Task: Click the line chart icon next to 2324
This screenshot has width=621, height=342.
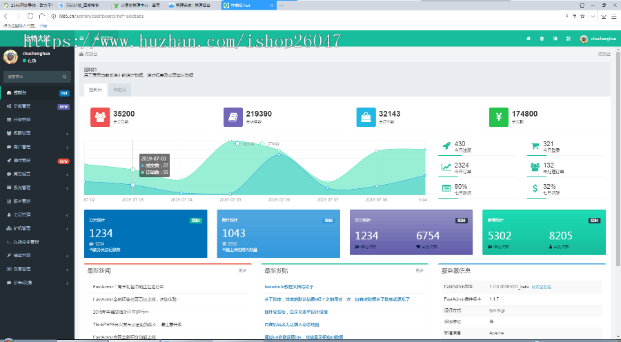Action: [446, 168]
